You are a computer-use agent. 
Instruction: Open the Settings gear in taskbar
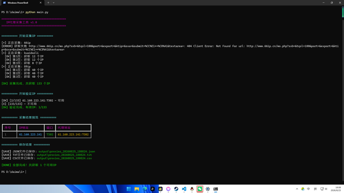coord(208,189)
